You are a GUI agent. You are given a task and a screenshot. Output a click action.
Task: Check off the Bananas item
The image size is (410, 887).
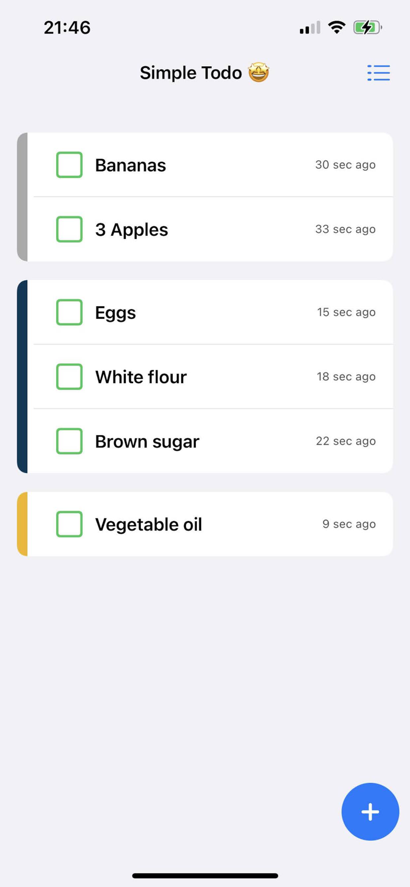click(x=69, y=165)
